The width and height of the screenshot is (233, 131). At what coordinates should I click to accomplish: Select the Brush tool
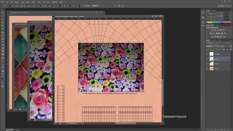pyautogui.click(x=3, y=35)
